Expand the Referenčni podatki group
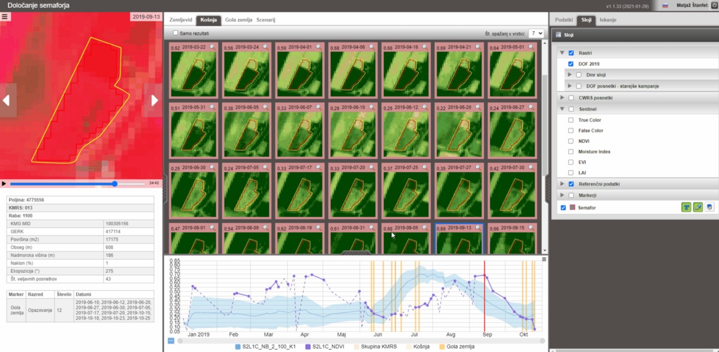 pyautogui.click(x=562, y=184)
